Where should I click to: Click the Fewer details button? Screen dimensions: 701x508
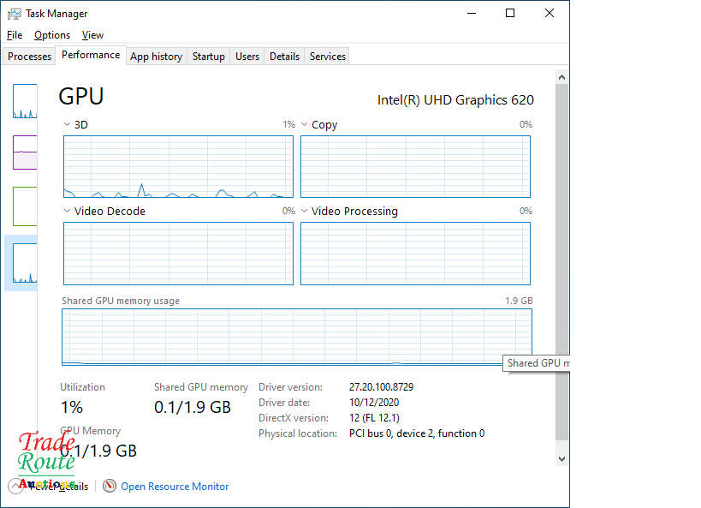pyautogui.click(x=60, y=486)
